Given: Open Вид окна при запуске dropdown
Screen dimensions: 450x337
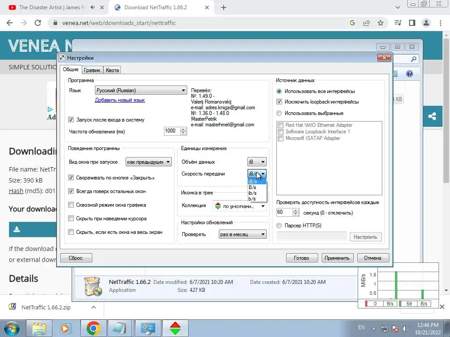Looking at the screenshot, I should pyautogui.click(x=149, y=162).
